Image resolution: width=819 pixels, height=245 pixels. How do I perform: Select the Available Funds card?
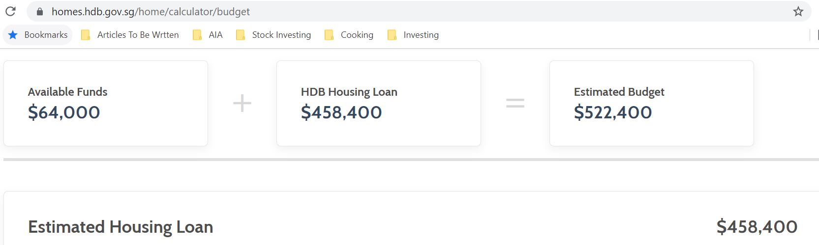(106, 103)
